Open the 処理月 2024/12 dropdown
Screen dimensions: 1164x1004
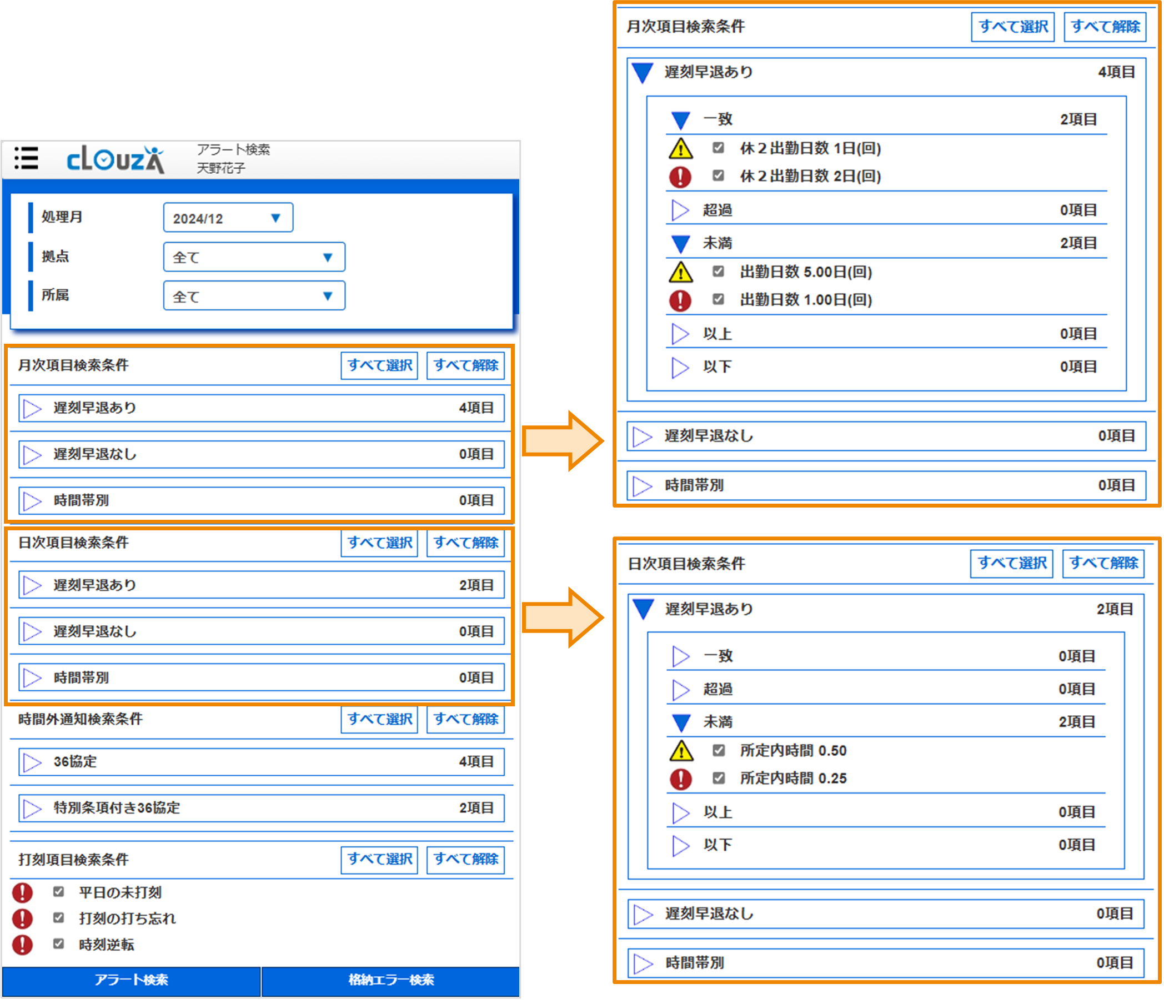[x=228, y=218]
